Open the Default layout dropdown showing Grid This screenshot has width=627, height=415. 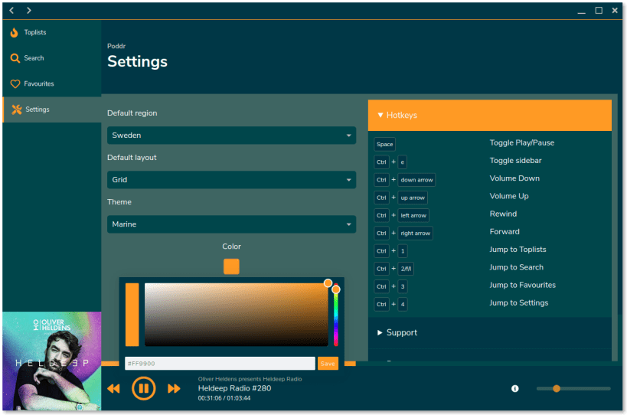(231, 180)
